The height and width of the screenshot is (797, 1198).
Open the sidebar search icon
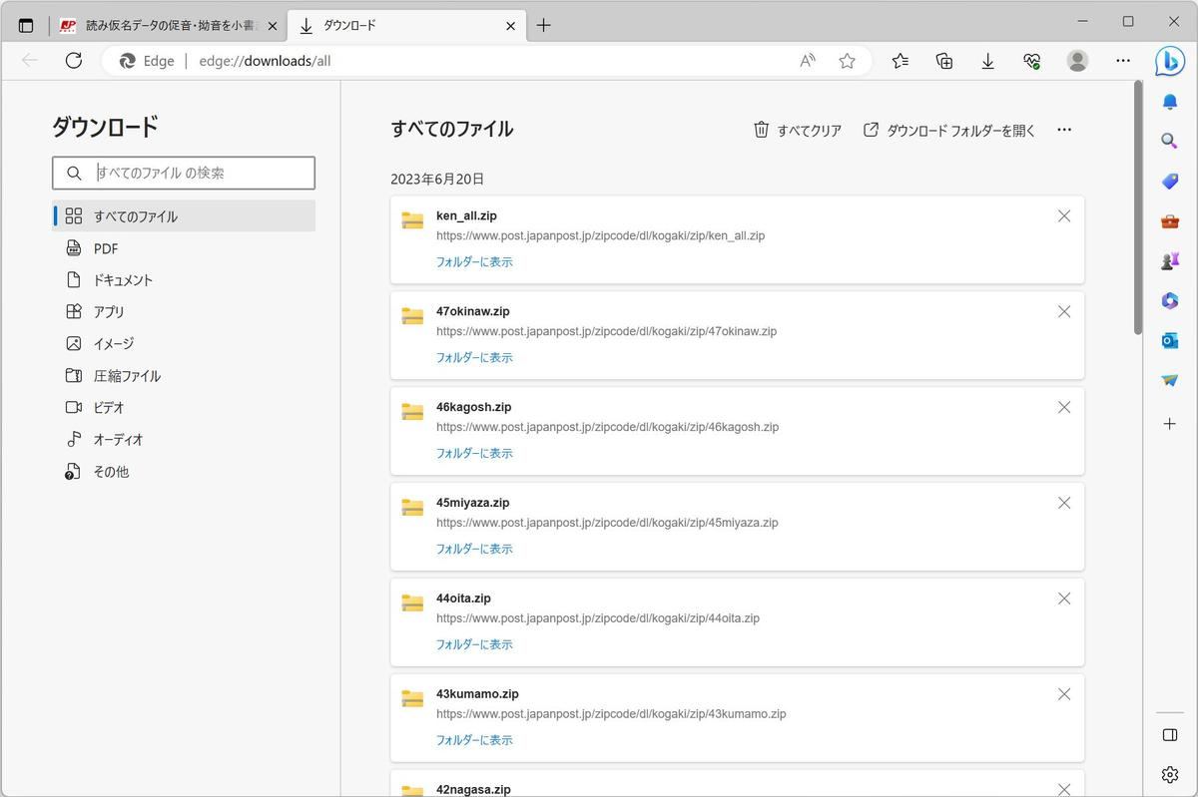(x=1169, y=141)
